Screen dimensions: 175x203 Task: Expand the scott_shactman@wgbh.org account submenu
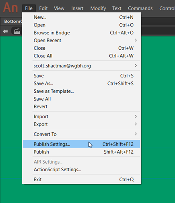pyautogui.click(x=81, y=66)
